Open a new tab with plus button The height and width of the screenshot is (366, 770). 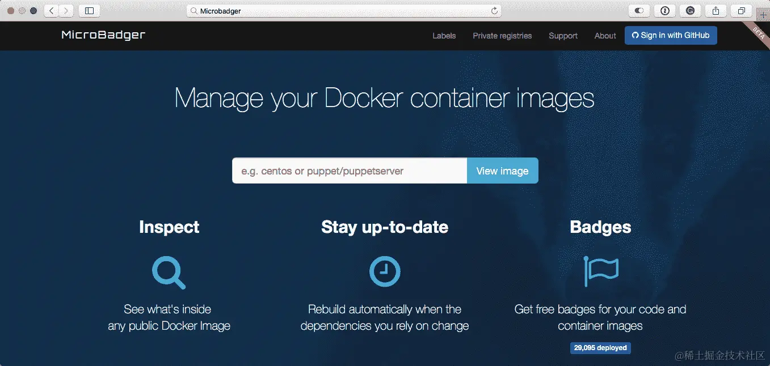pyautogui.click(x=763, y=15)
